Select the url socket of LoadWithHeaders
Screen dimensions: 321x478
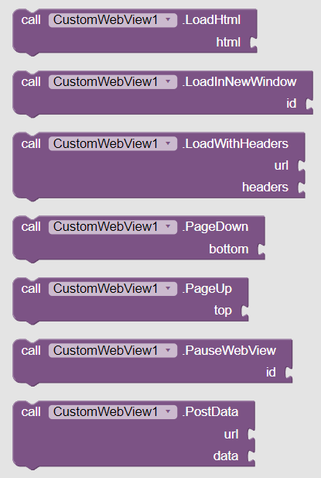click(x=301, y=166)
